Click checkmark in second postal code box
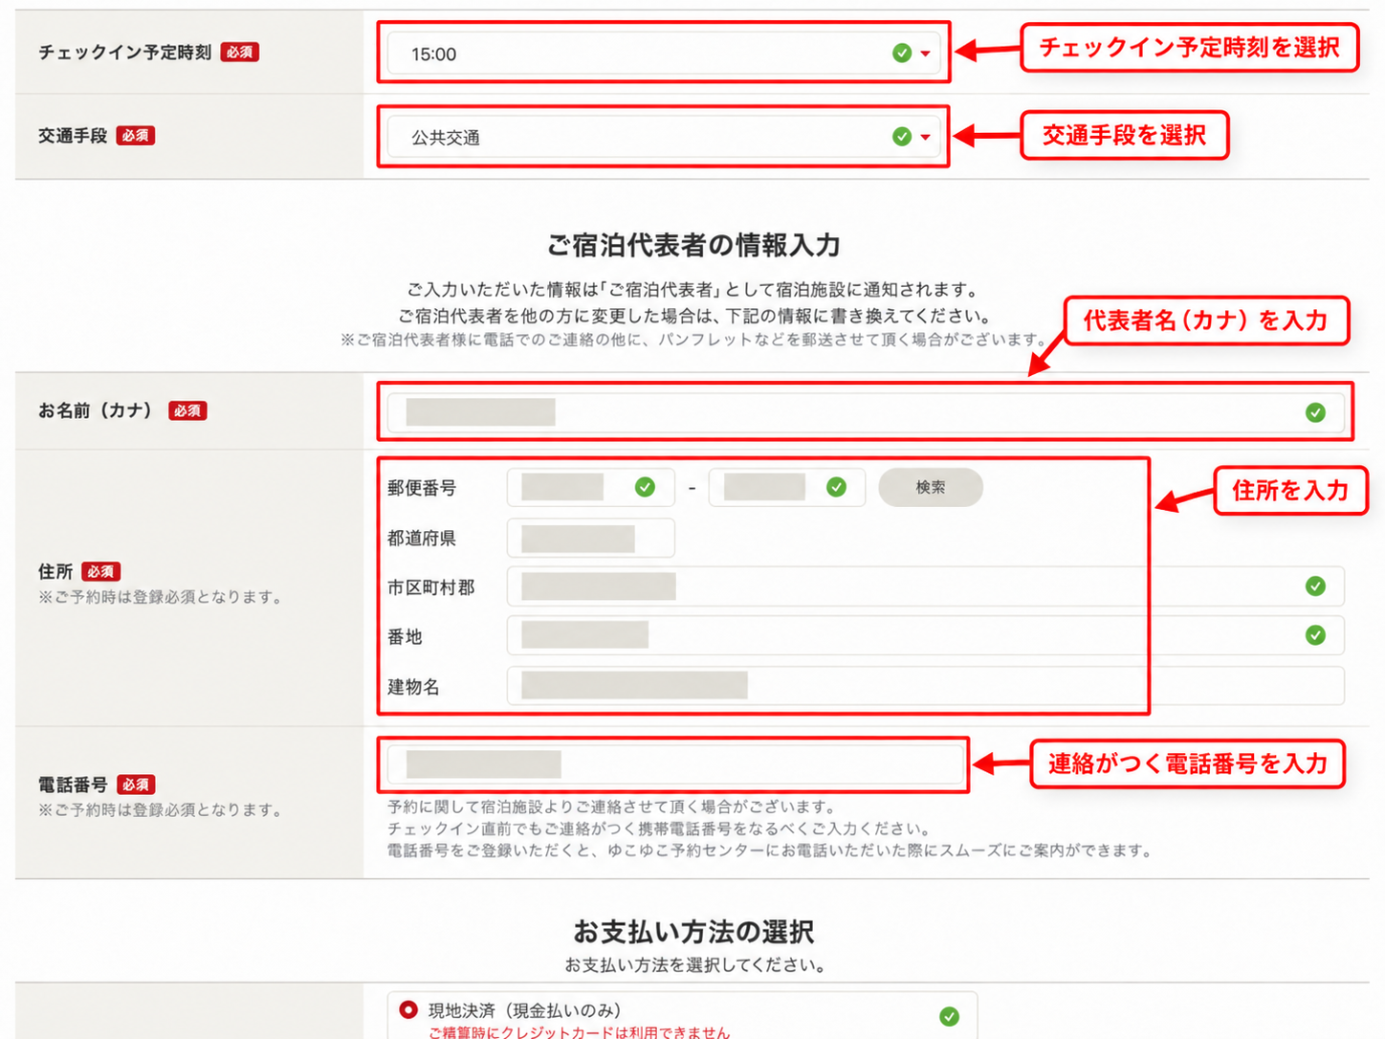The width and height of the screenshot is (1385, 1039). tap(836, 488)
